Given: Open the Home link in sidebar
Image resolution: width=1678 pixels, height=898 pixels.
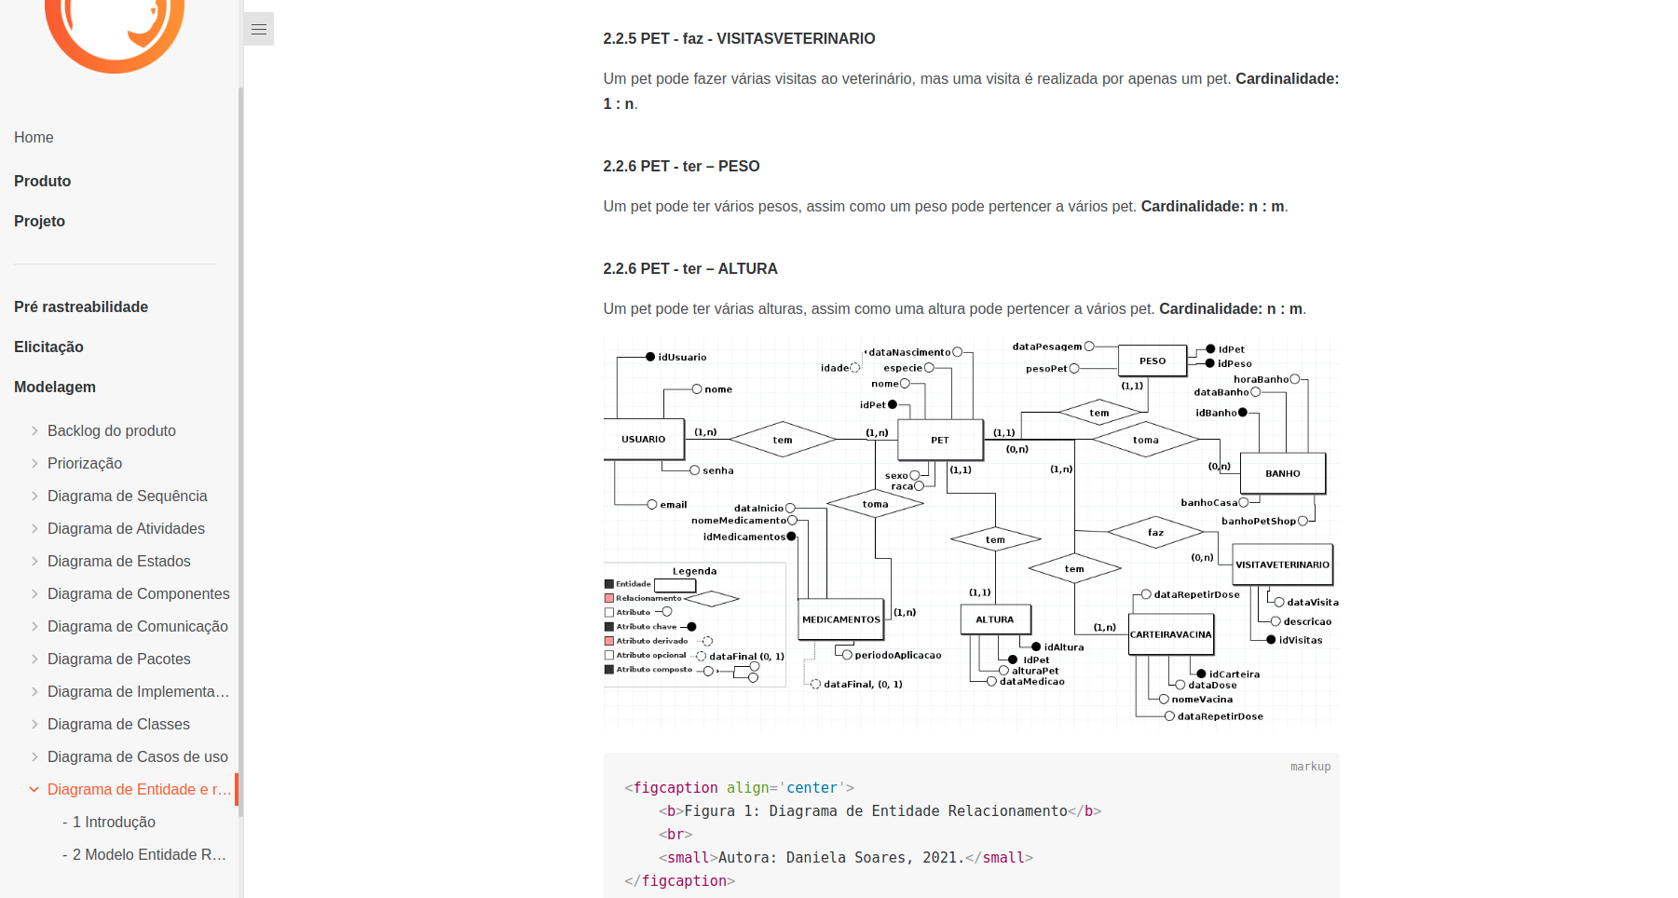Looking at the screenshot, I should point(34,137).
